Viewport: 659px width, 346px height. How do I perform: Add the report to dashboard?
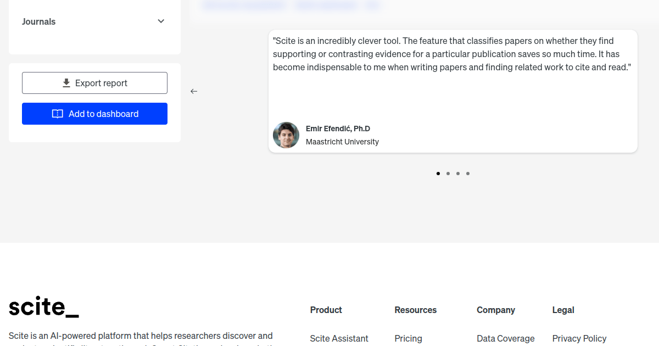94,114
